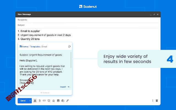
Task: Open more options three-dot menu
Action: [153, 101]
